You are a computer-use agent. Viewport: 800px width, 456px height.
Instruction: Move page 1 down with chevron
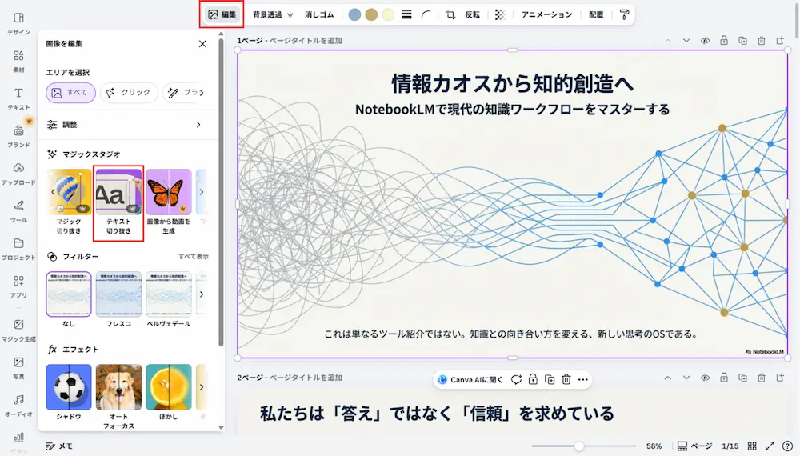(x=686, y=41)
